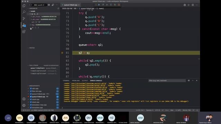Toggle the queue-linked.cpp BS breakpoint checkbox
The height and width of the screenshot is (124, 221).
coord(31,97)
